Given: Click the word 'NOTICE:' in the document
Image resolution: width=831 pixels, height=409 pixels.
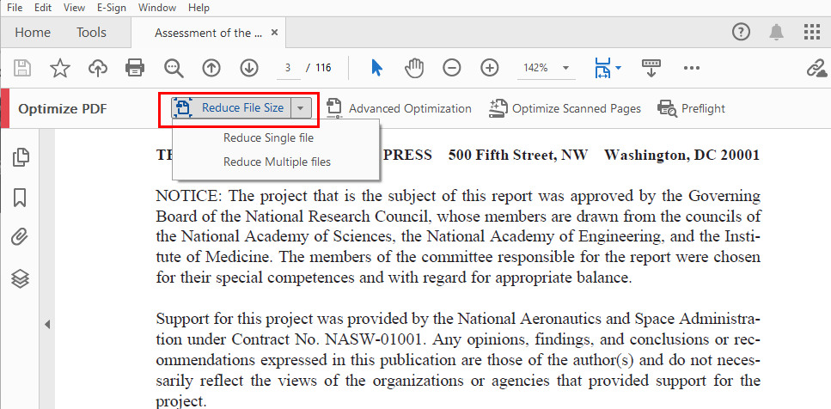Looking at the screenshot, I should (188, 196).
